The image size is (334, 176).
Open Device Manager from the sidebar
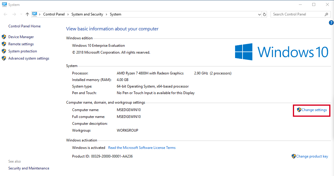pos(21,37)
